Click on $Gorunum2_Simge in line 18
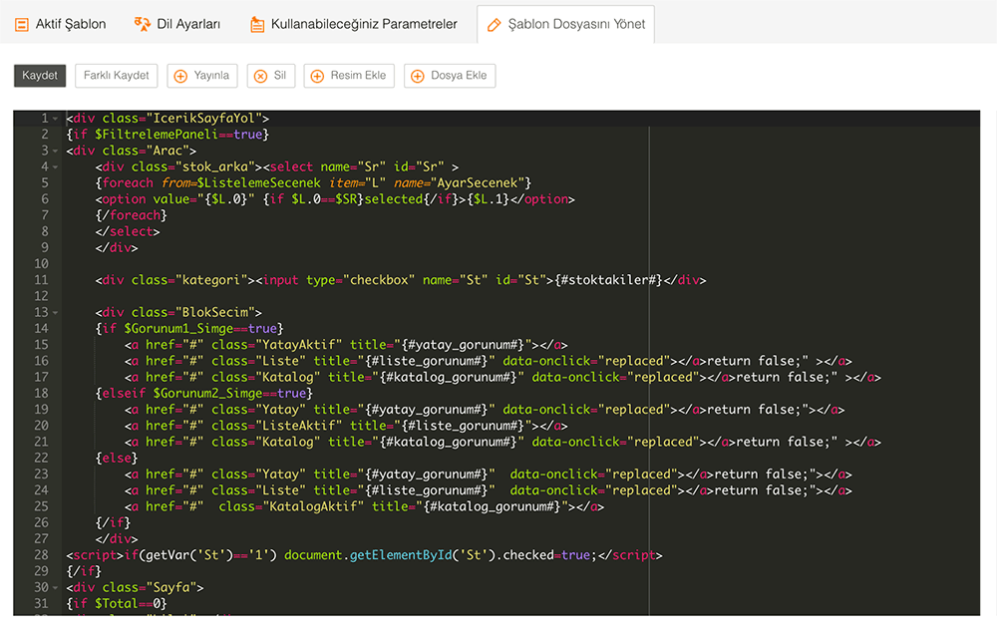The image size is (997, 630). pyautogui.click(x=208, y=393)
